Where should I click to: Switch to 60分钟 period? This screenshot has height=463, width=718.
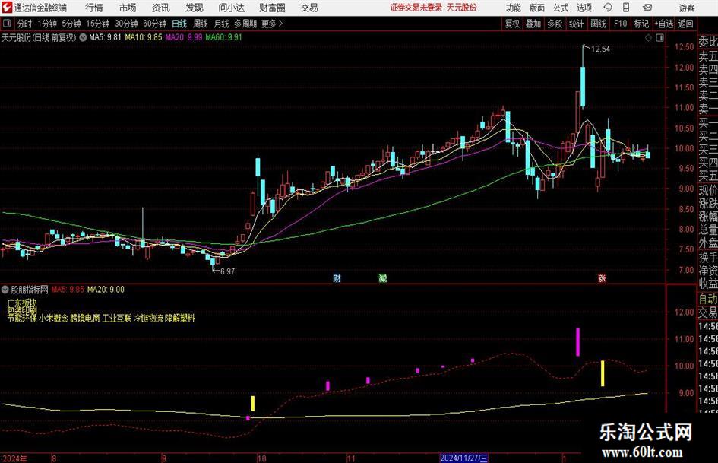(x=155, y=24)
